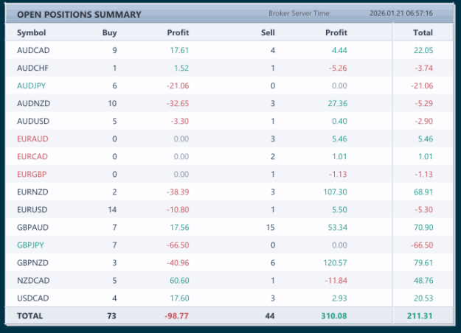Click total buy profit -98.77

click(x=176, y=316)
